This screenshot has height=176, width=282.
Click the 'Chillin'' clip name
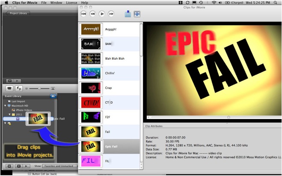(110, 73)
